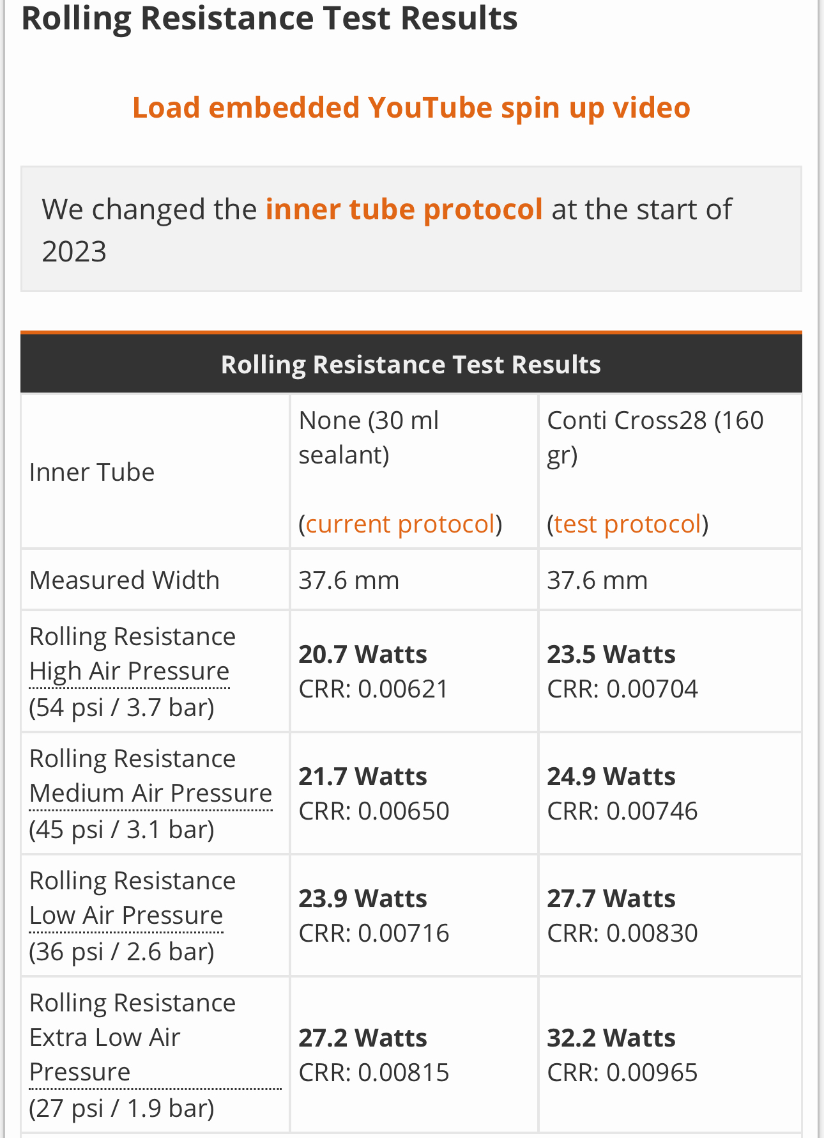Click the Low Air Pressure underlined term
Screen dimensions: 824x1138
point(126,916)
